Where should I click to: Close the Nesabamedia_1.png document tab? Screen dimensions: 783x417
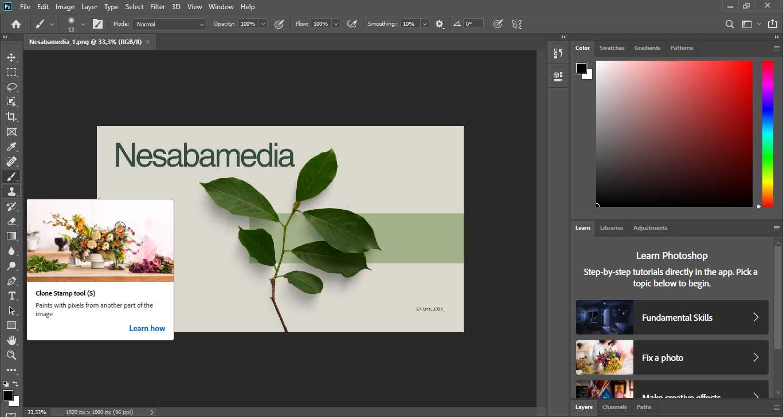click(148, 42)
